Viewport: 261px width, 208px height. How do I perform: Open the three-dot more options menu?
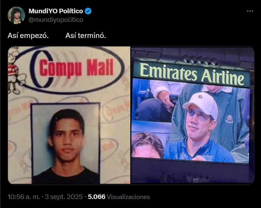[x=250, y=11]
